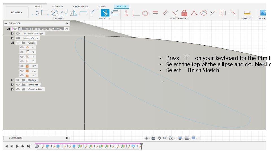Open the Measure tool under Inspect
The width and height of the screenshot is (271, 152).
pos(247,13)
